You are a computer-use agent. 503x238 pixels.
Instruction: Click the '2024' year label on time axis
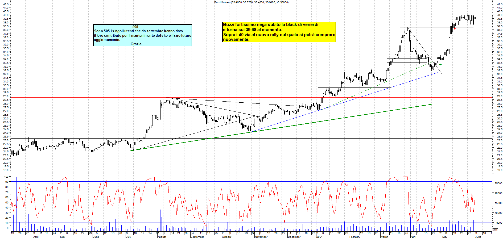319,237
